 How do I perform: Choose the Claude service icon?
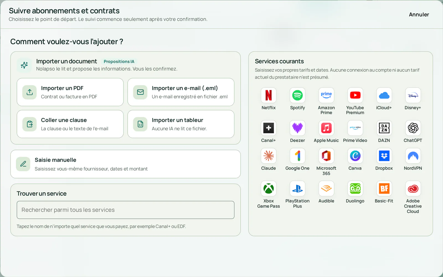[269, 156]
